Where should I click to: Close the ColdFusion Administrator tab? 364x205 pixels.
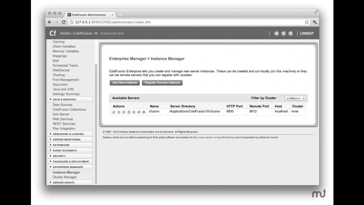pyautogui.click(x=113, y=15)
